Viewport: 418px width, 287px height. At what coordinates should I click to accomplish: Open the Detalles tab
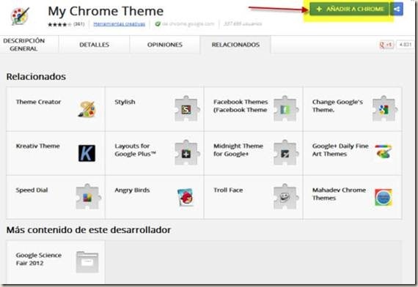[94, 45]
